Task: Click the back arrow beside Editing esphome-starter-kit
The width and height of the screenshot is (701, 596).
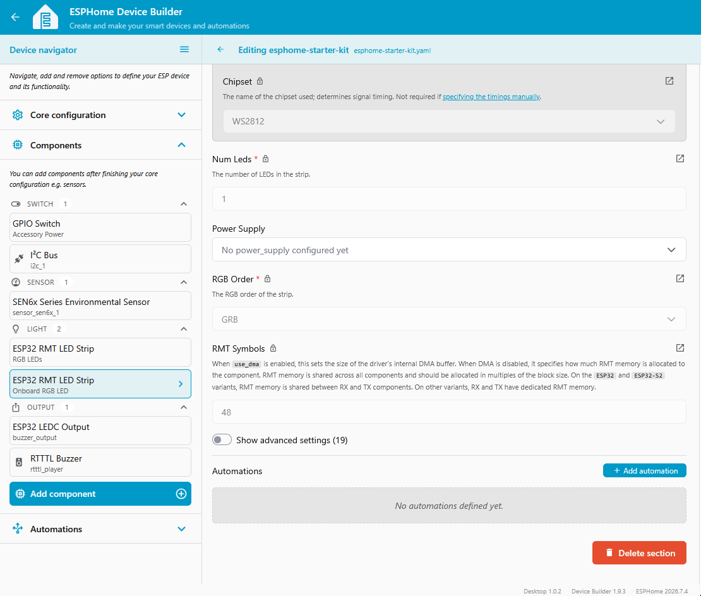Action: point(220,50)
